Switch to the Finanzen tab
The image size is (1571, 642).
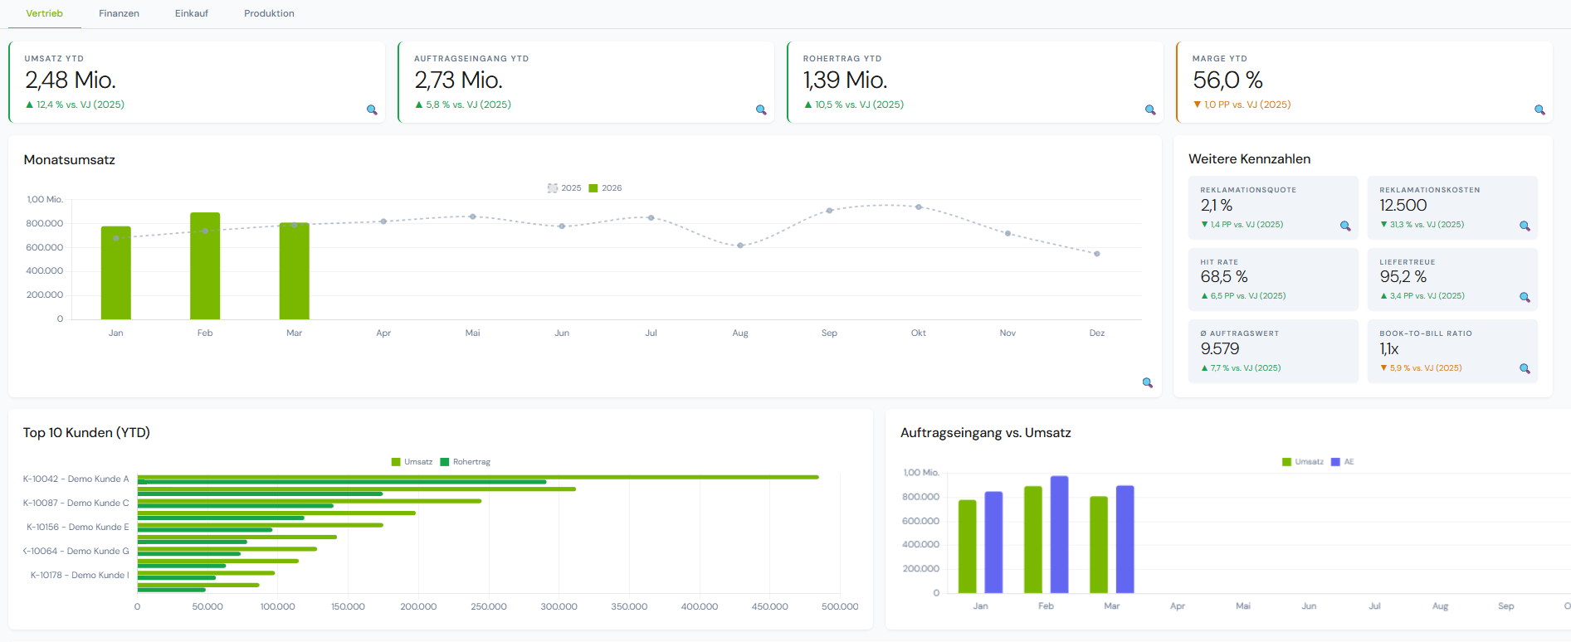coord(119,13)
